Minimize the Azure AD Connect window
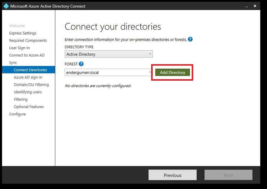Viewport: 267px width, 189px height. (245, 6)
